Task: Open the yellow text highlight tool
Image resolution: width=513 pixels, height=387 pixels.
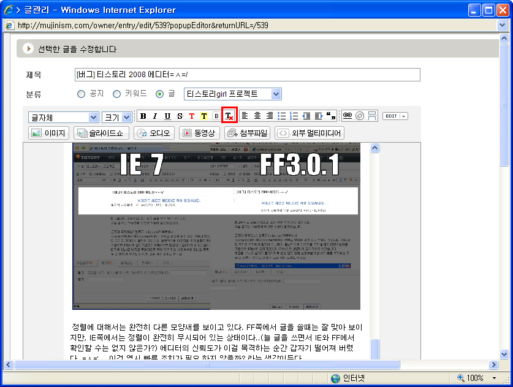Action: click(x=204, y=116)
